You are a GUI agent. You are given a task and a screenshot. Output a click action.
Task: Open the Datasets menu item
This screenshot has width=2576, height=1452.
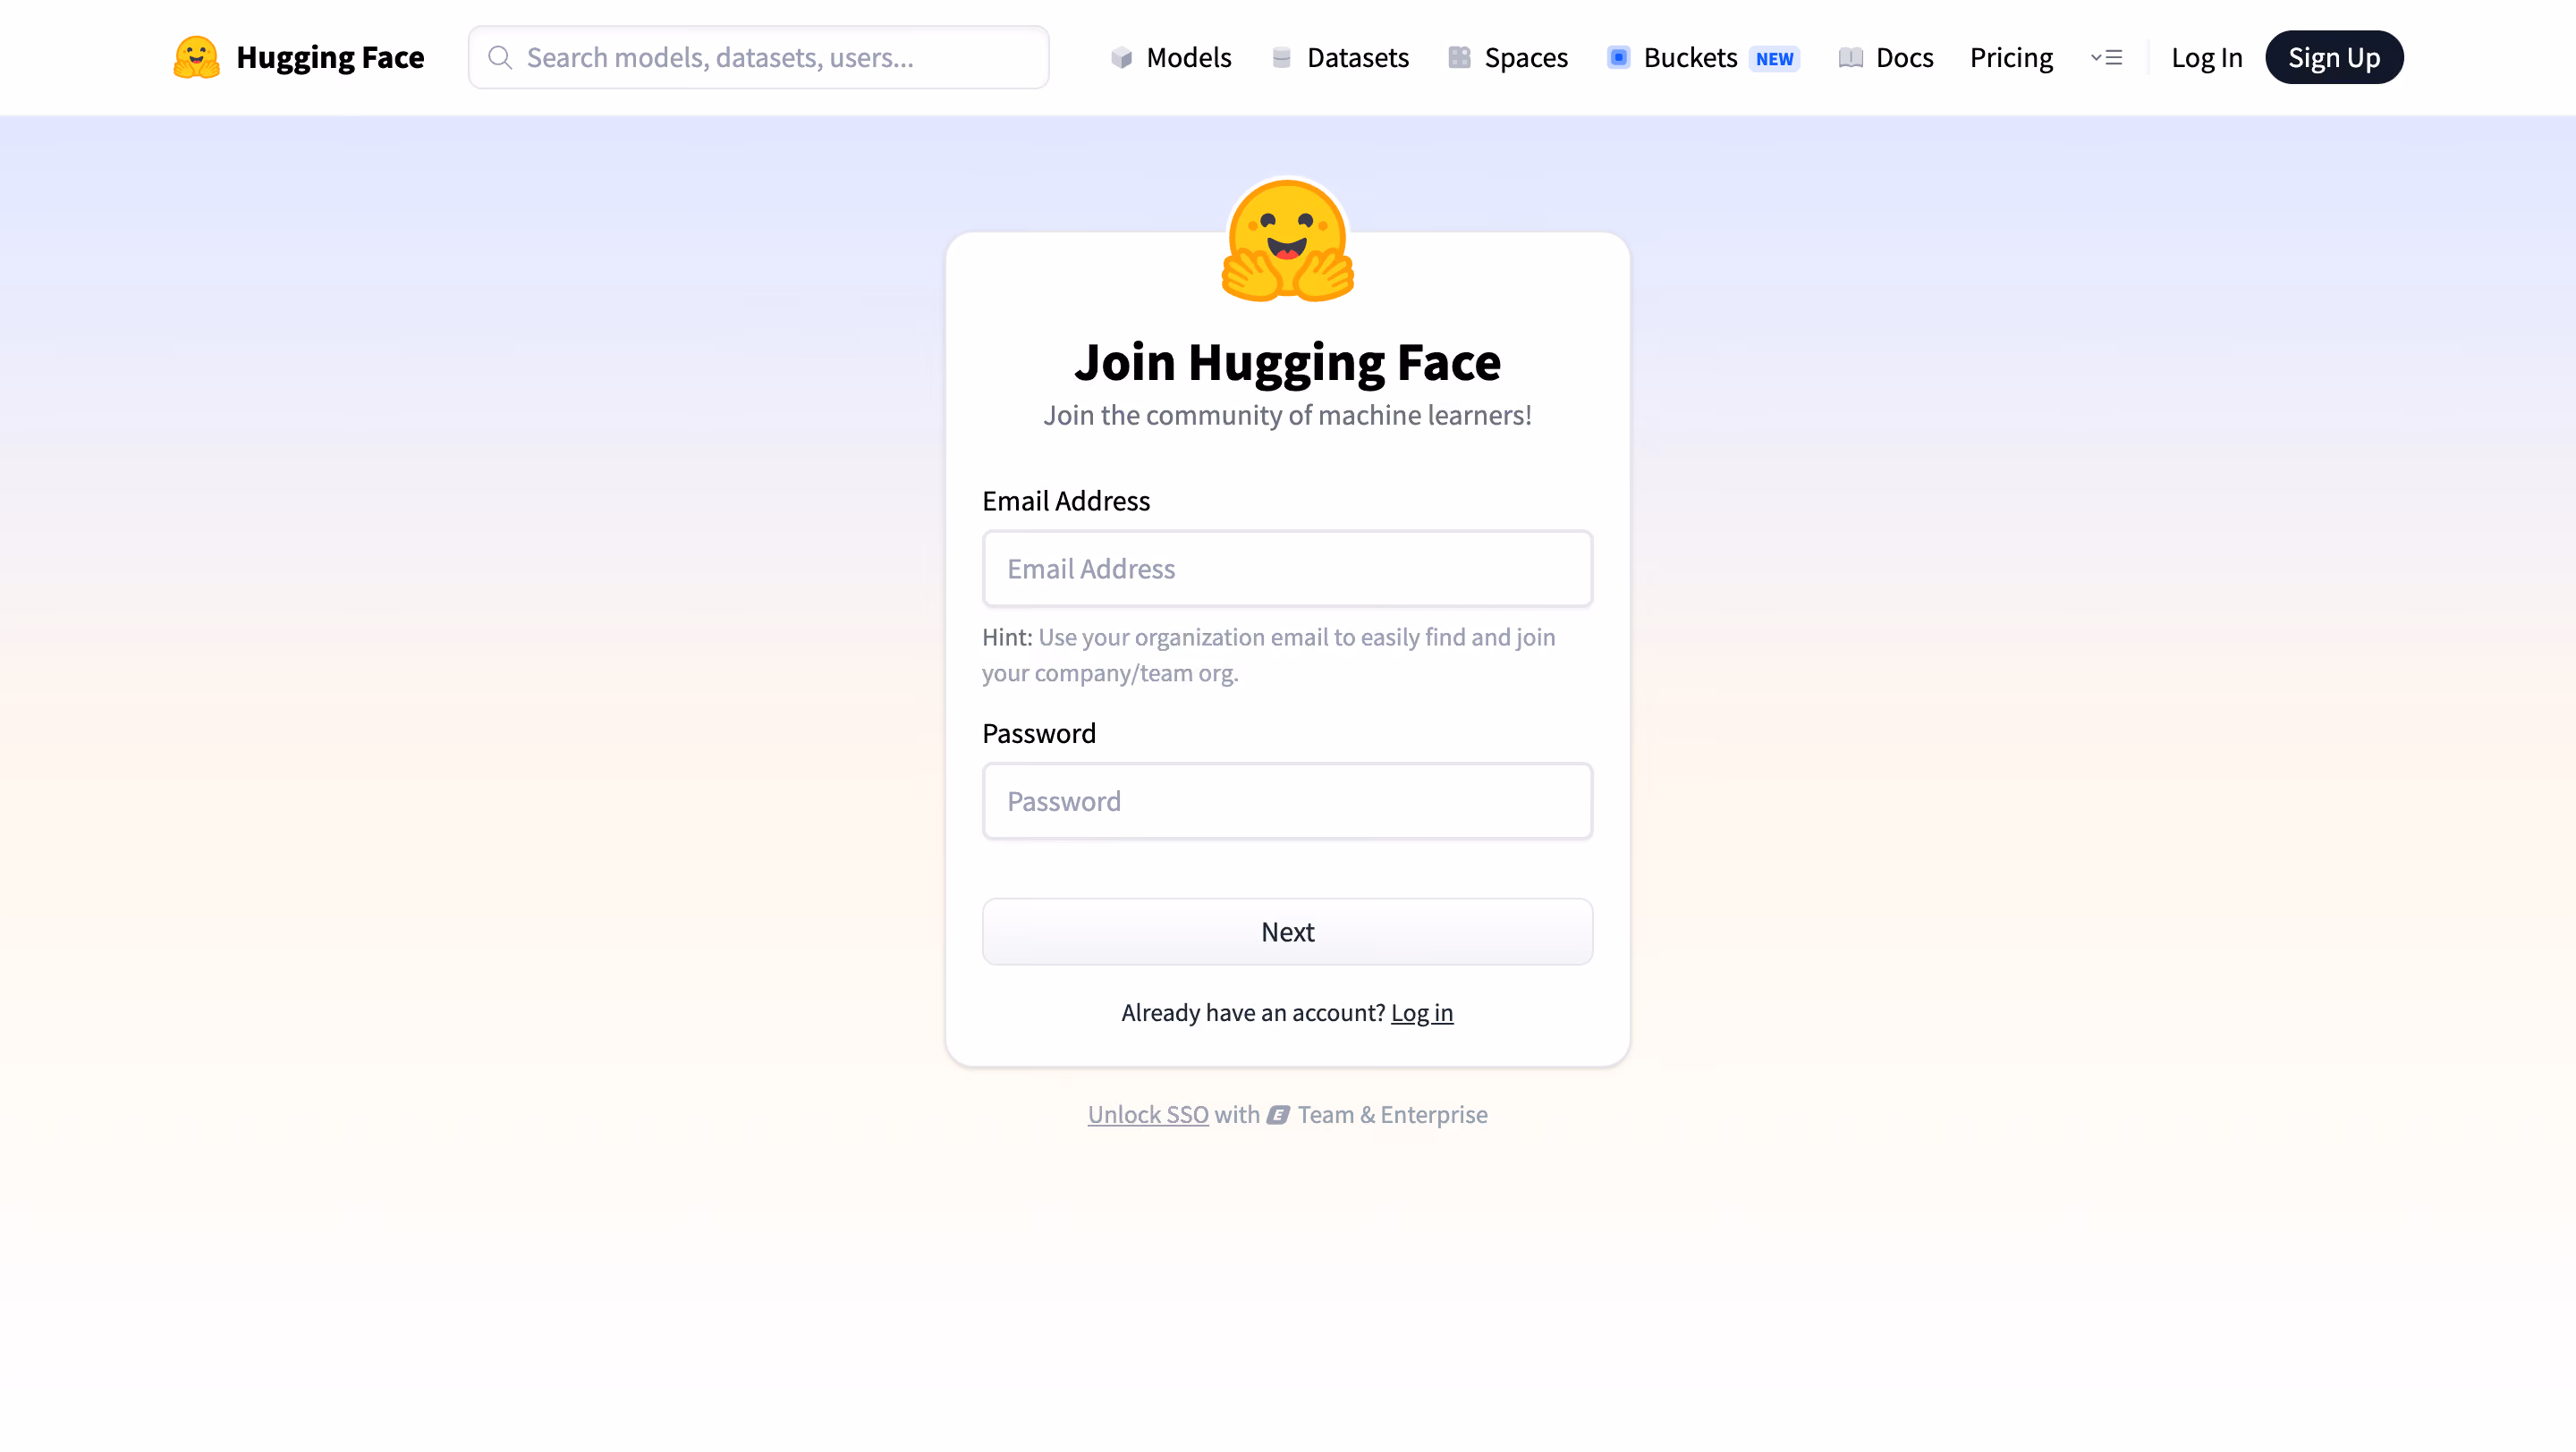click(1340, 58)
